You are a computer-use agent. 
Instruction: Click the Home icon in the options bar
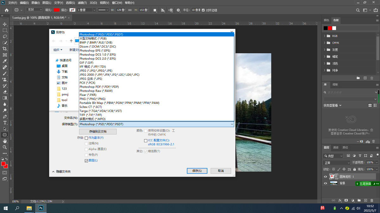coord(6,10)
